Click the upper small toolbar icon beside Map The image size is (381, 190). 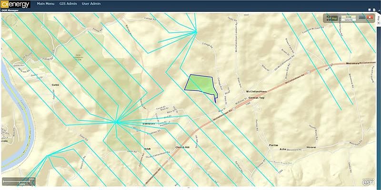coord(329,17)
